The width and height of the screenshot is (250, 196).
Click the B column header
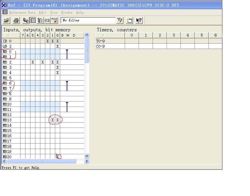tap(63, 35)
